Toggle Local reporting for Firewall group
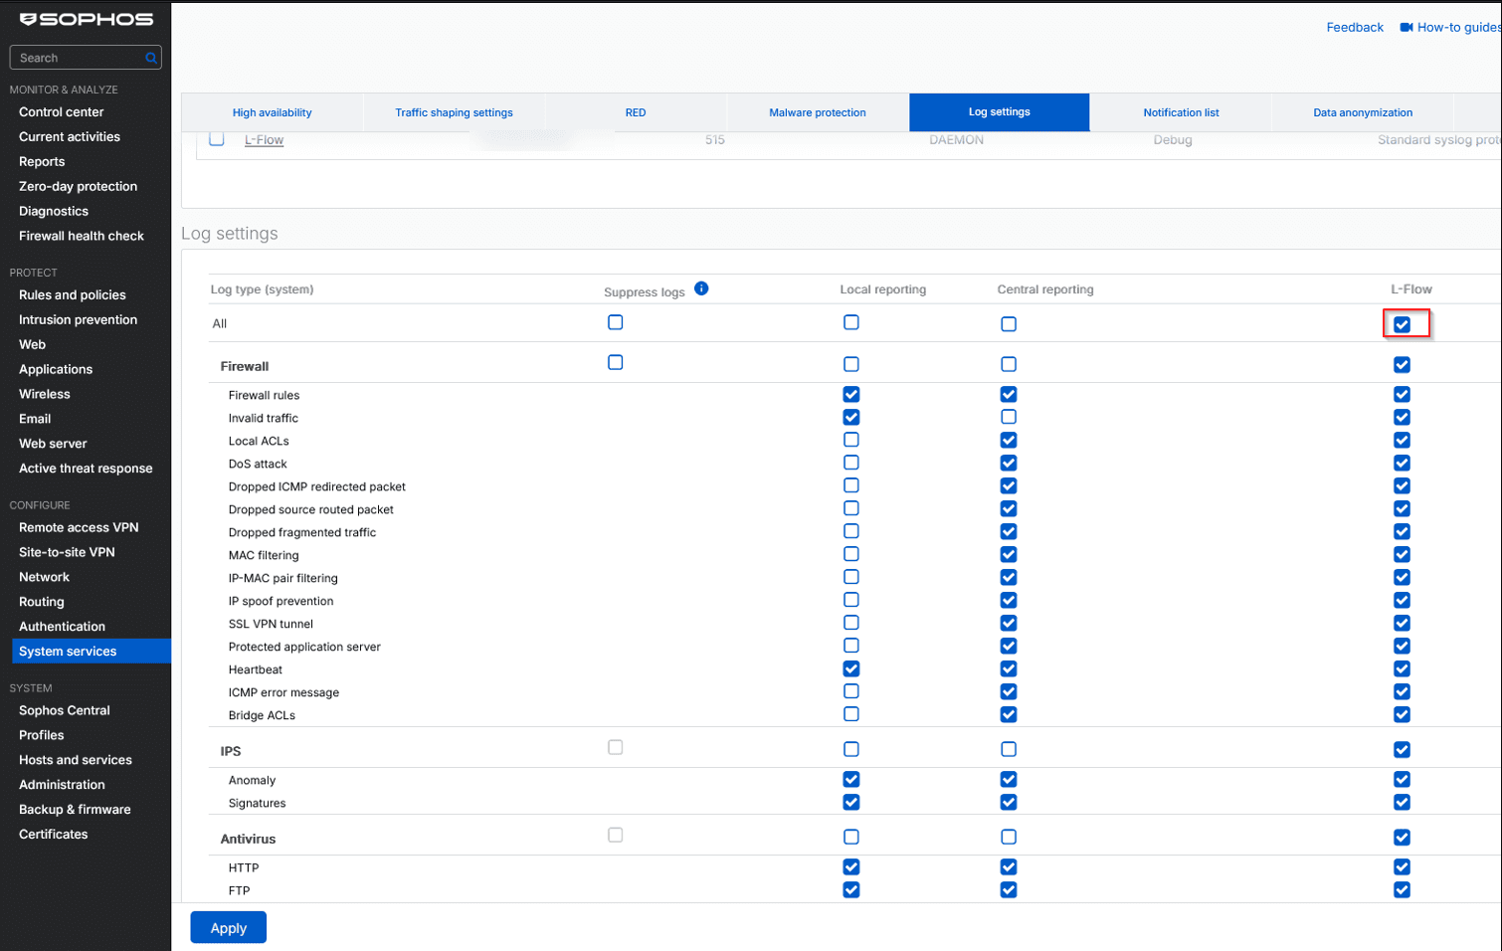 [851, 364]
